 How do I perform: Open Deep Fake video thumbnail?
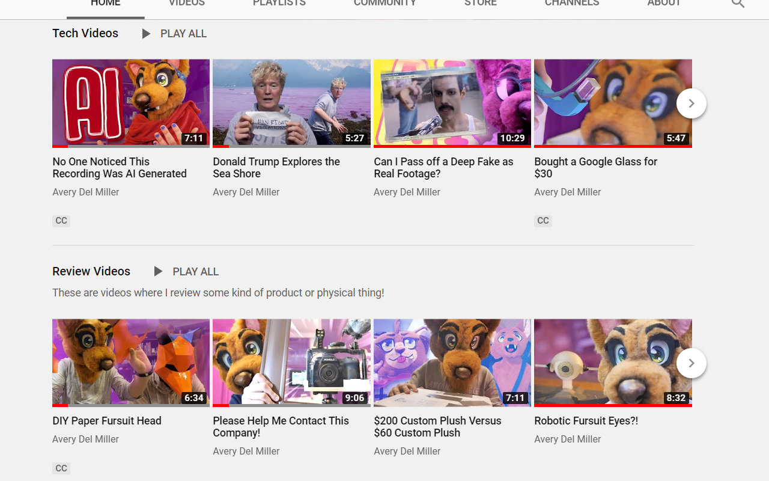(452, 103)
